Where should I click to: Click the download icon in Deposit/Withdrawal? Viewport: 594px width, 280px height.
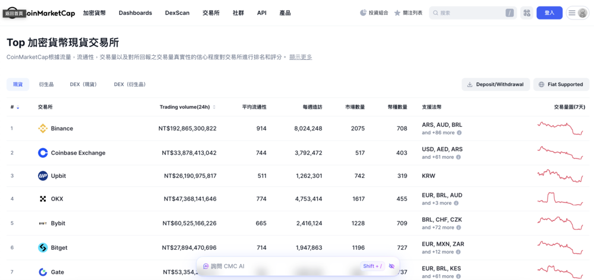click(x=470, y=84)
